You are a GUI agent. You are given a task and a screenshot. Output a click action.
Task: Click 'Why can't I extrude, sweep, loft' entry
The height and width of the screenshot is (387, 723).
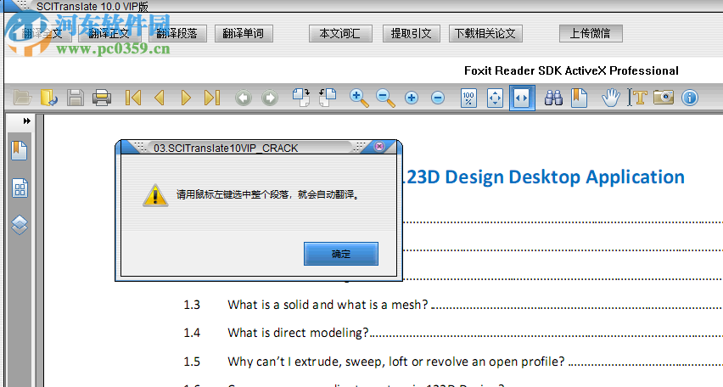[396, 362]
